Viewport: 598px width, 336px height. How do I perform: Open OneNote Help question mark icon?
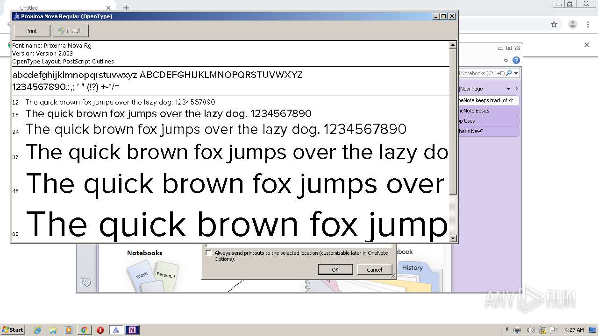point(516,60)
